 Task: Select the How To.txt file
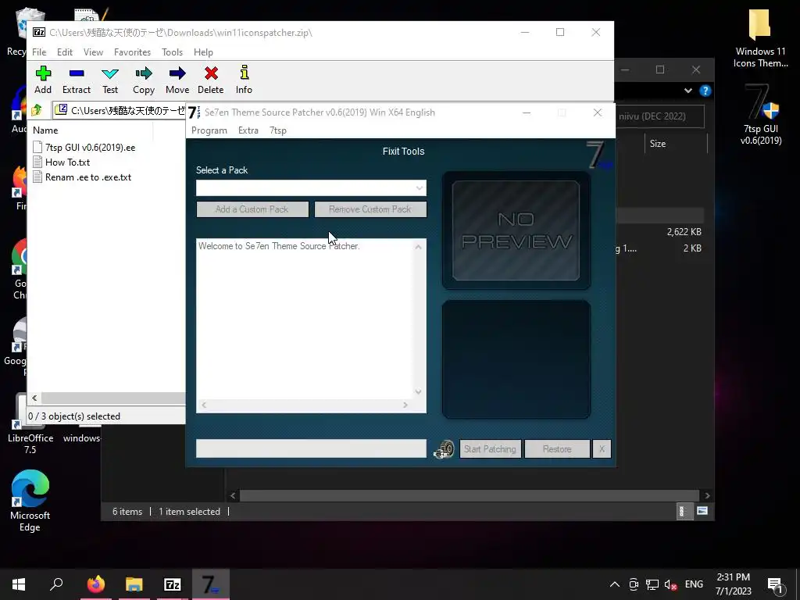[61, 162]
